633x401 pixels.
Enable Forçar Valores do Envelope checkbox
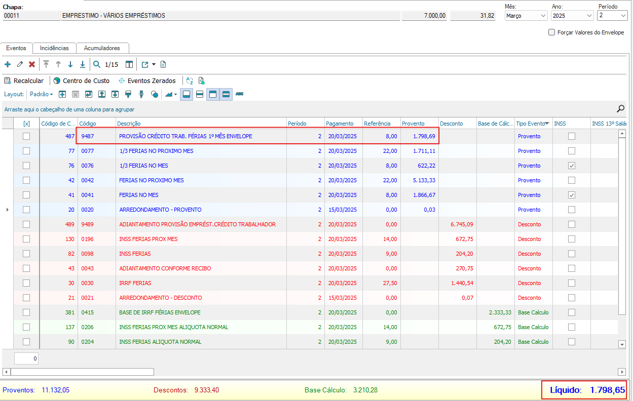[x=552, y=32]
